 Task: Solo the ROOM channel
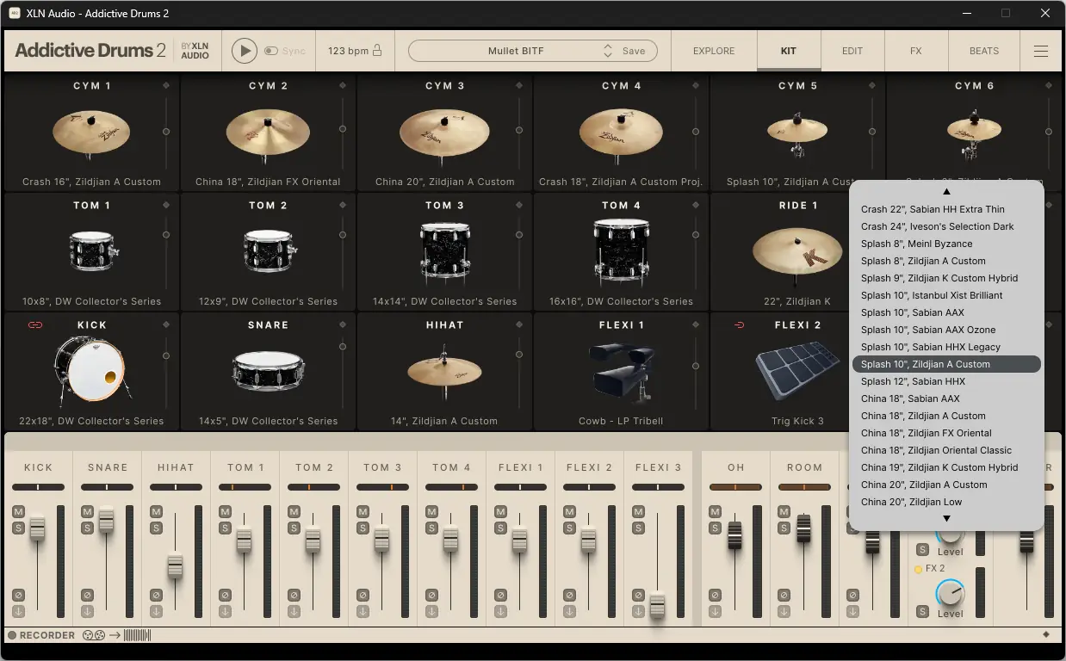[784, 527]
